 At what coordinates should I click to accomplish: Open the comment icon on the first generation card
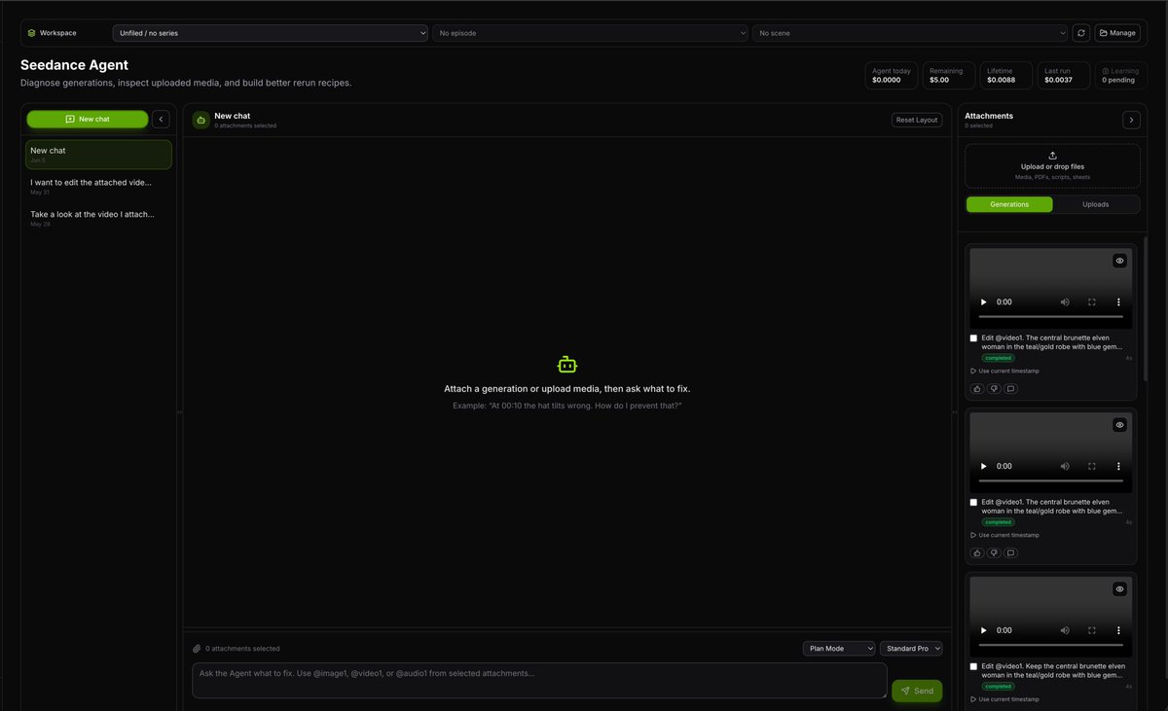(x=1010, y=389)
